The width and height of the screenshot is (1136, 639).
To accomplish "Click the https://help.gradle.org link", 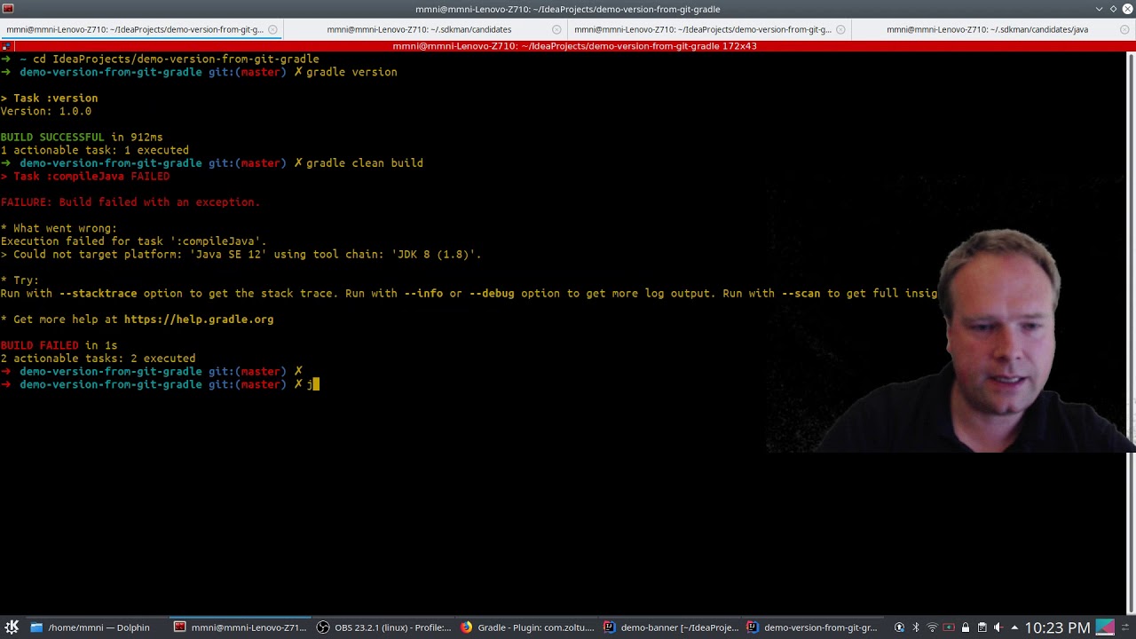I will coord(199,319).
